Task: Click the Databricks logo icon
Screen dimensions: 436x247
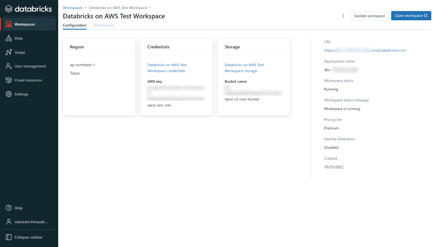Action: 9,9
